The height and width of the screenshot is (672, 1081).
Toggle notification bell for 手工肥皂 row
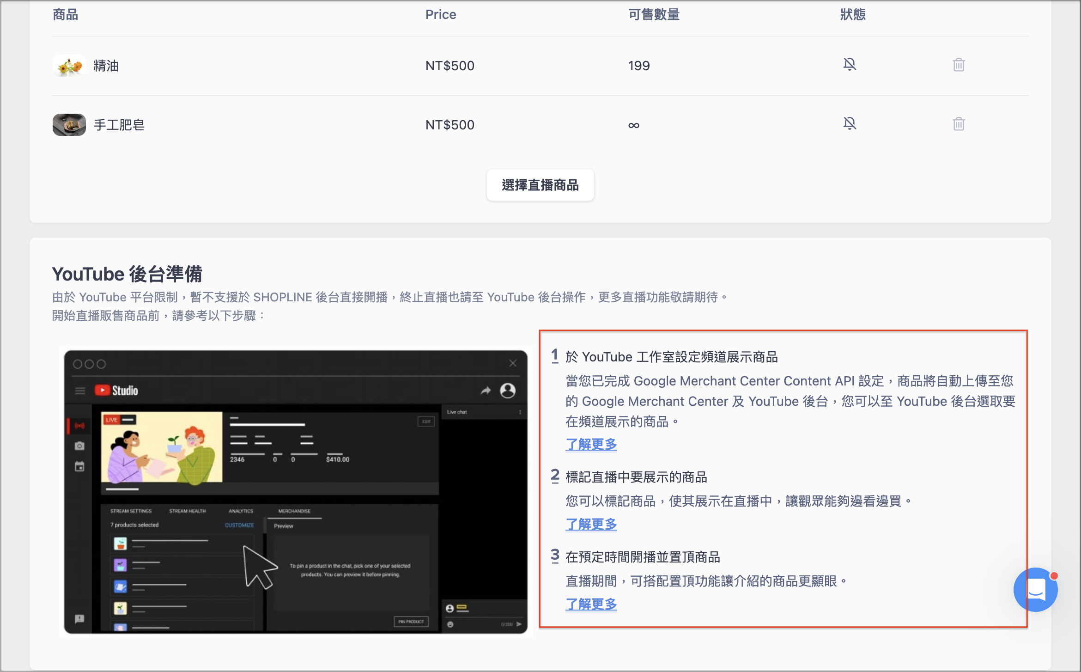coord(850,124)
